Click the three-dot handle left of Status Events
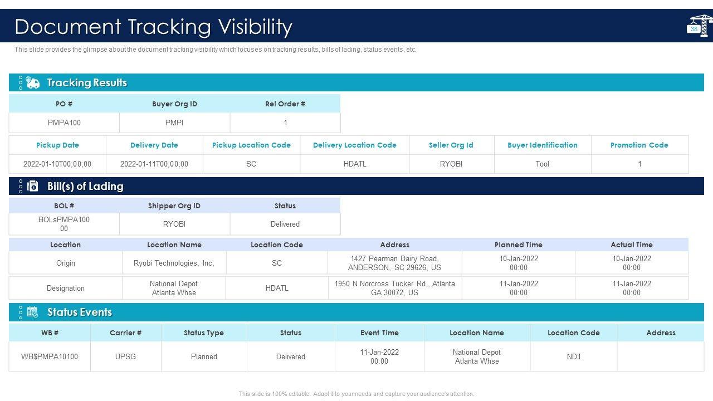 [21, 312]
